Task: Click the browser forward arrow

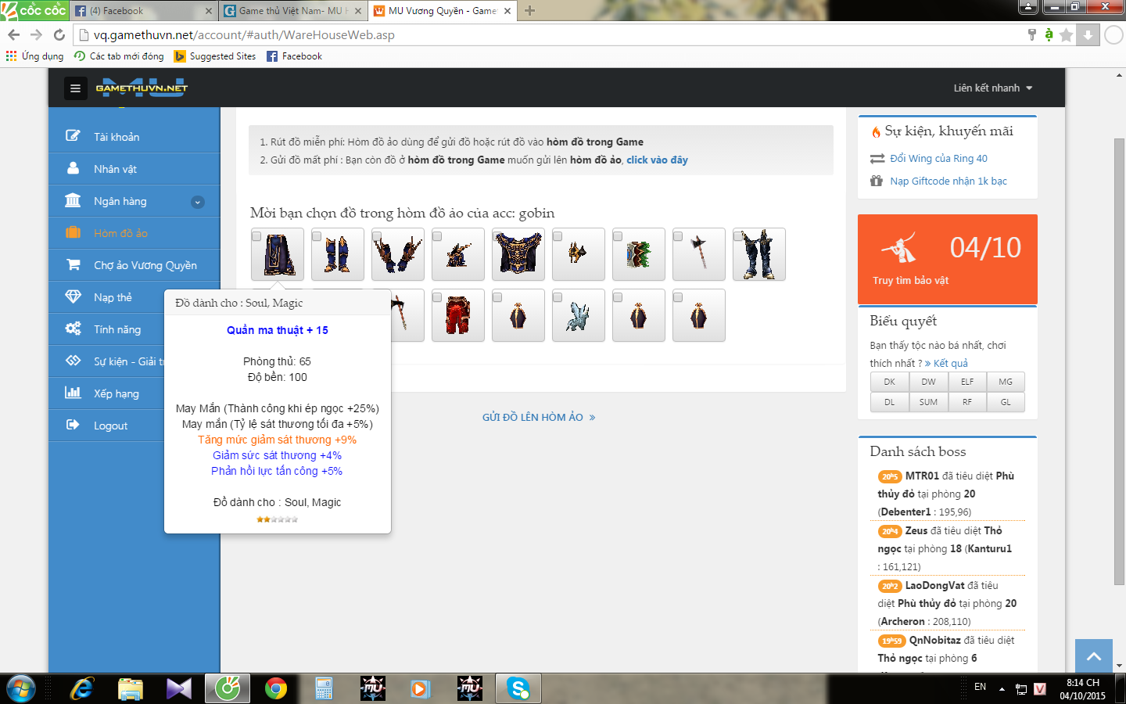Action: (36, 34)
